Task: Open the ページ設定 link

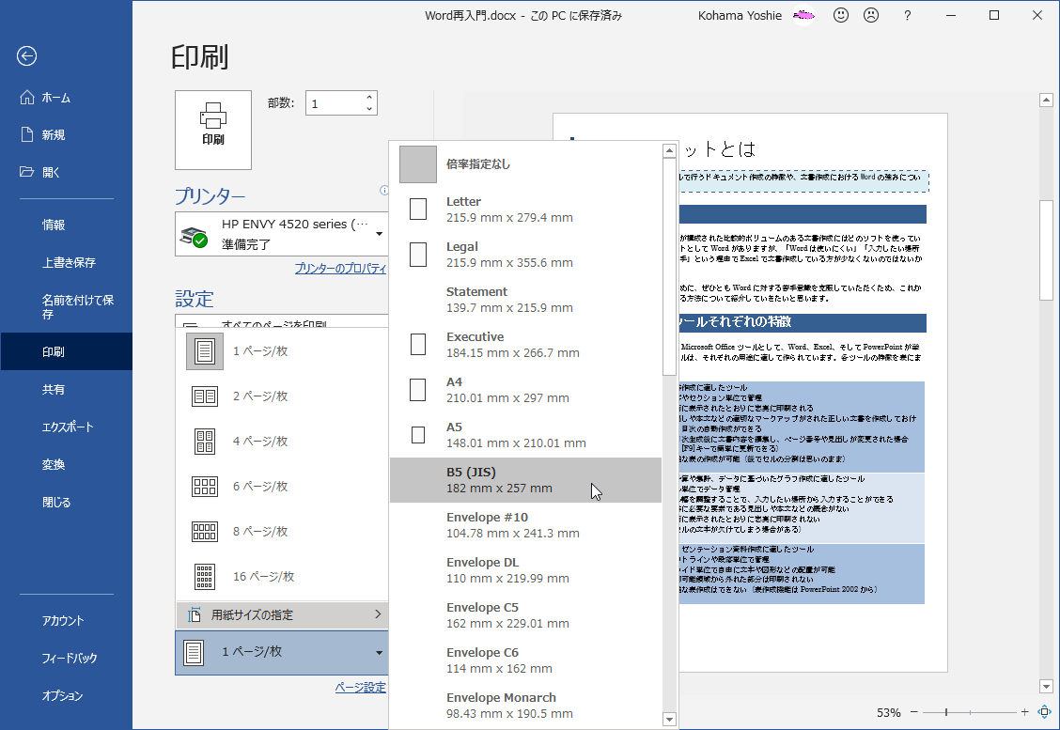Action: [360, 688]
